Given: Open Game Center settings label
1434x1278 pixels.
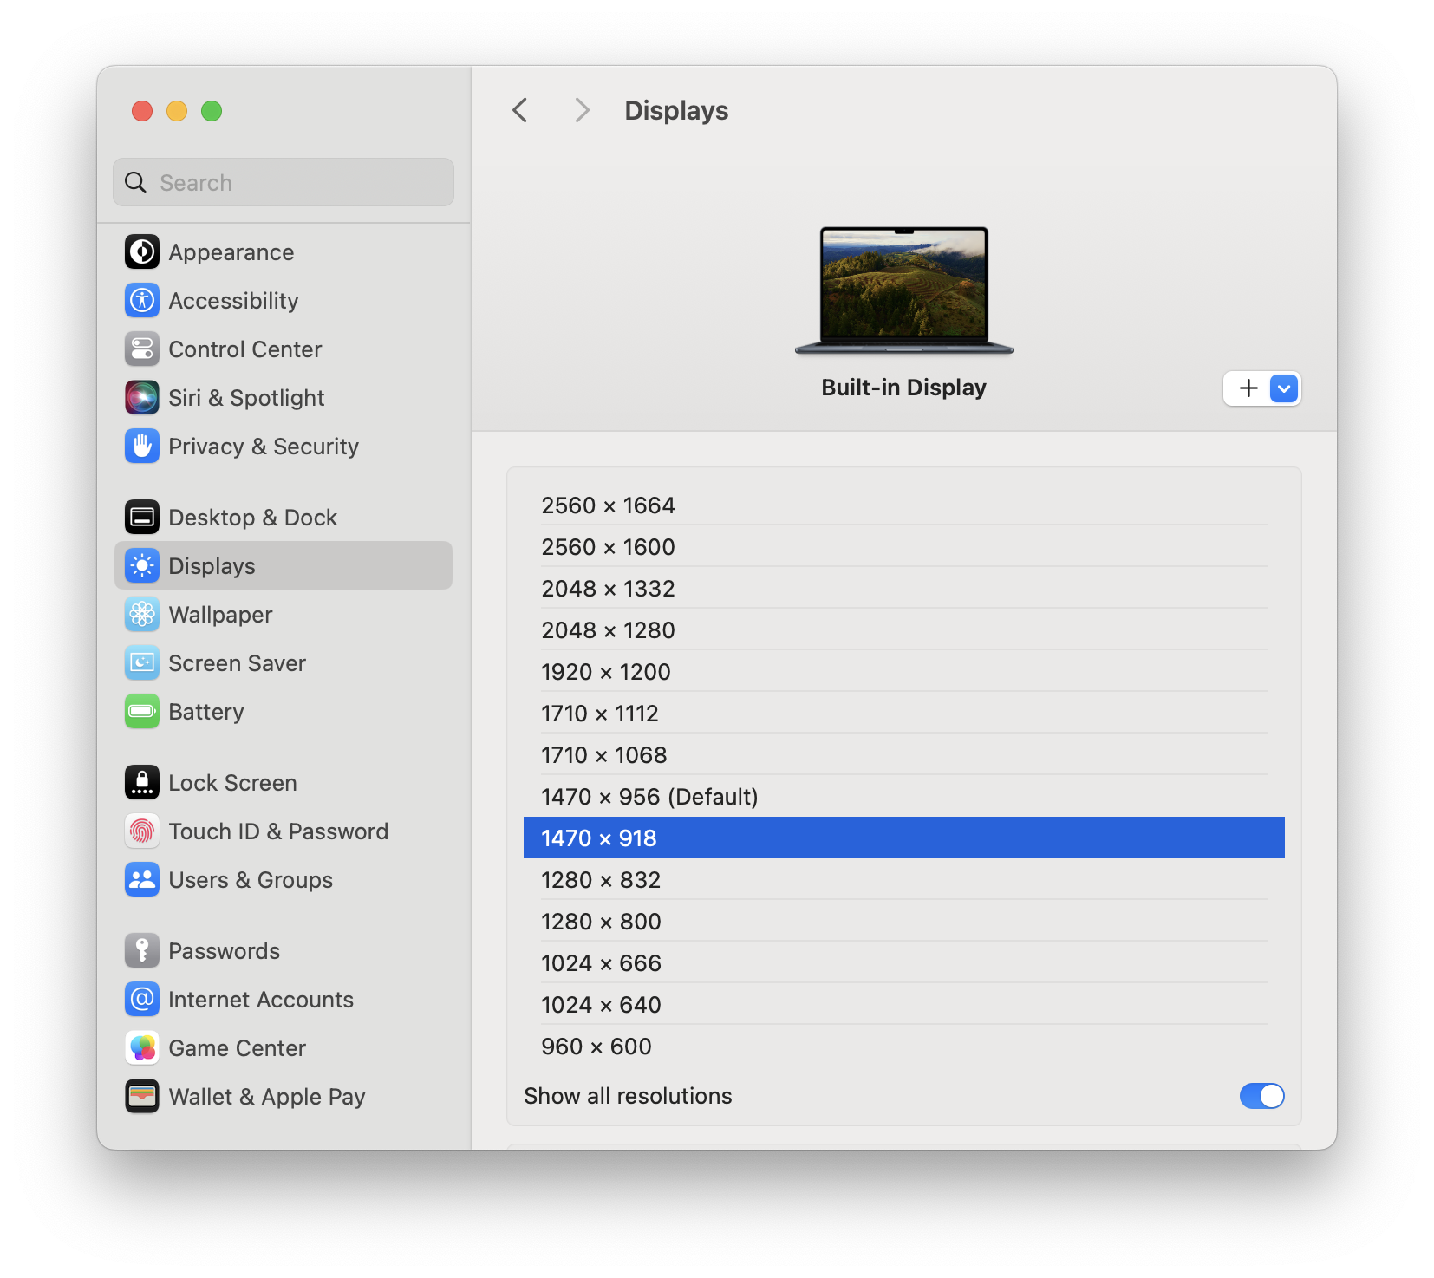Looking at the screenshot, I should (x=237, y=1048).
